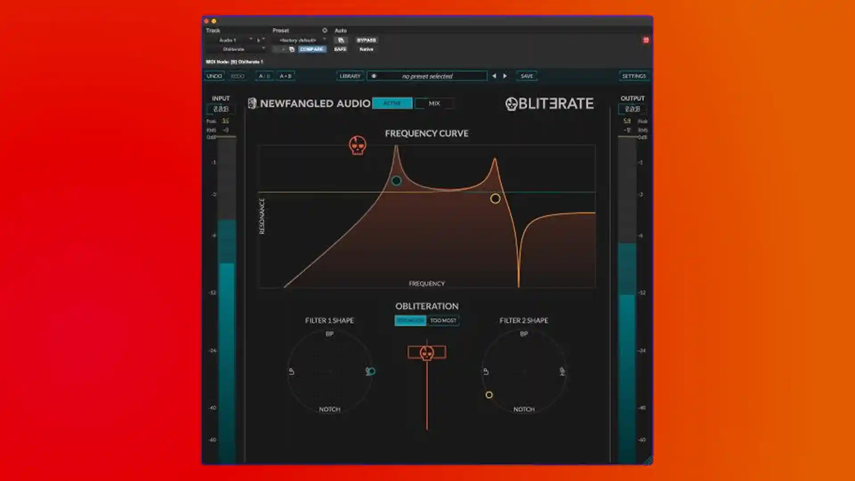Screen dimensions: 855x481
Task: Open the Obliterate plugin selector dropdown
Action: coord(236,49)
